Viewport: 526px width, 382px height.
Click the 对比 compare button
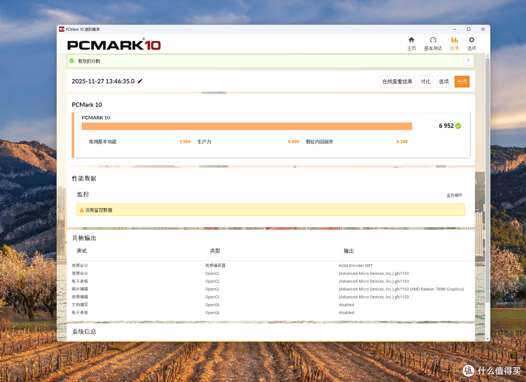tap(425, 81)
